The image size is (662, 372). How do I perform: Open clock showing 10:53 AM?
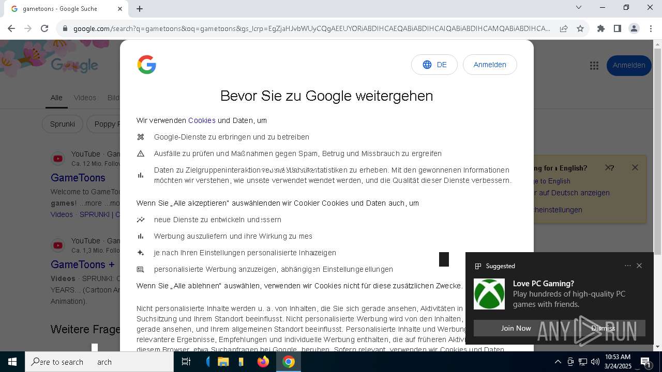618,362
